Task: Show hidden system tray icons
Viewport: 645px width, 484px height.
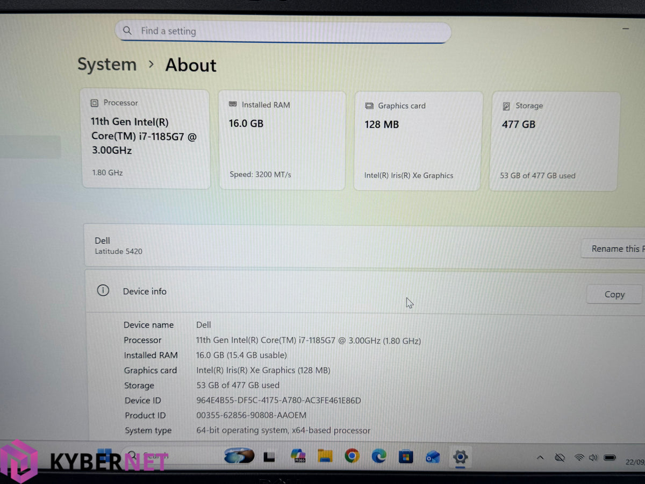Action: [x=540, y=458]
